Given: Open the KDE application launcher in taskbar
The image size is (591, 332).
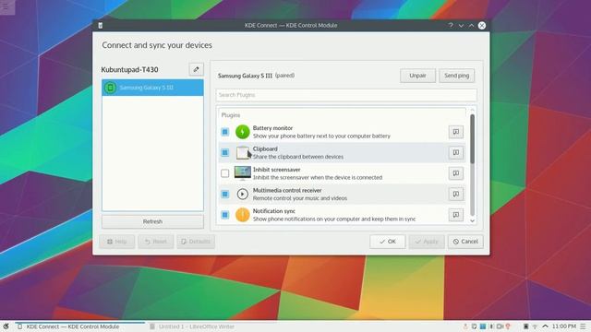Looking at the screenshot, I should [6, 326].
